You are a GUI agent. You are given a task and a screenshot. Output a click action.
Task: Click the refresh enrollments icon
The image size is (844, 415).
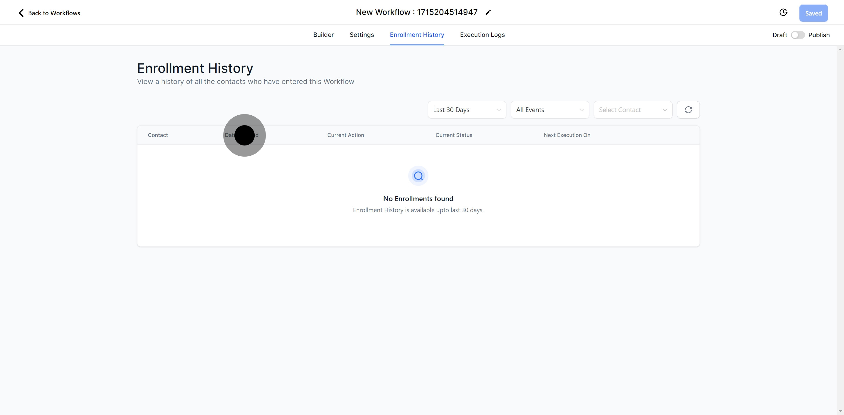coord(688,110)
